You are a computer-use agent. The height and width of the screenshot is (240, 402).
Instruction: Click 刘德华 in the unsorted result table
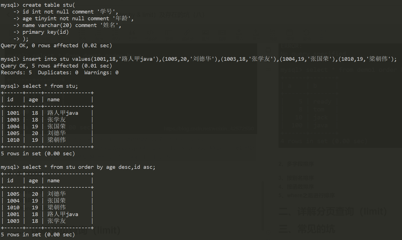click(x=57, y=133)
